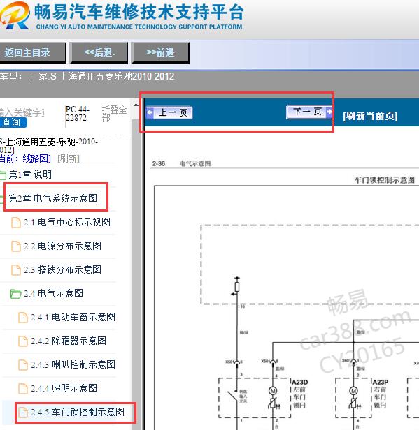
Task: Open 2.4.3 喇叭控制示意图
Action: coord(73,364)
